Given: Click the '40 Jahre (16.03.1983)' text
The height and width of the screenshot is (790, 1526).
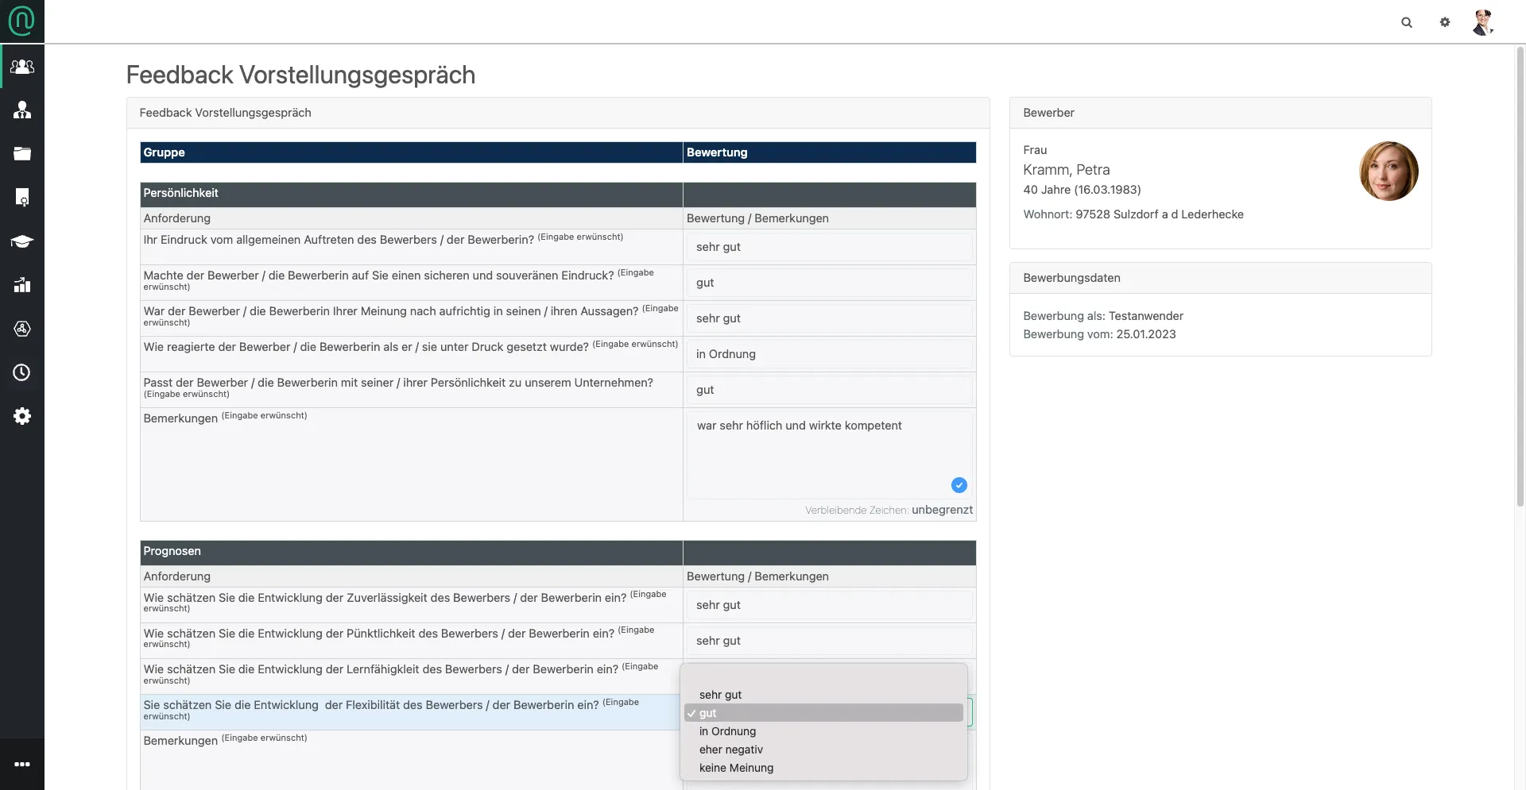Looking at the screenshot, I should click(x=1082, y=190).
